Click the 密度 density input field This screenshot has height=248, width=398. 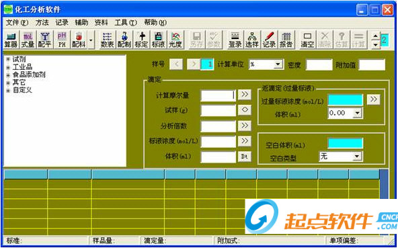pos(319,65)
